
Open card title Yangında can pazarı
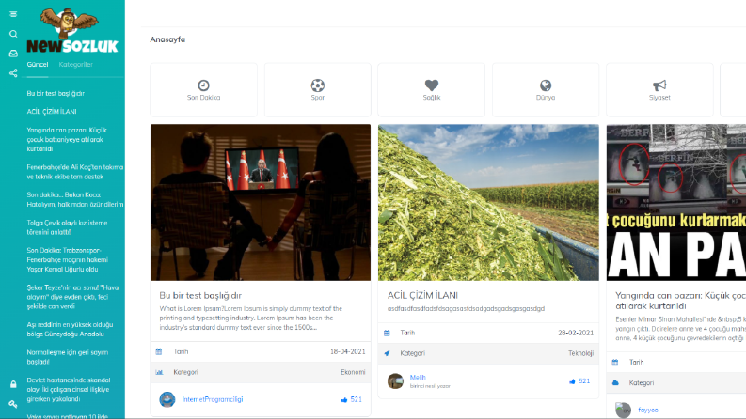click(680, 301)
